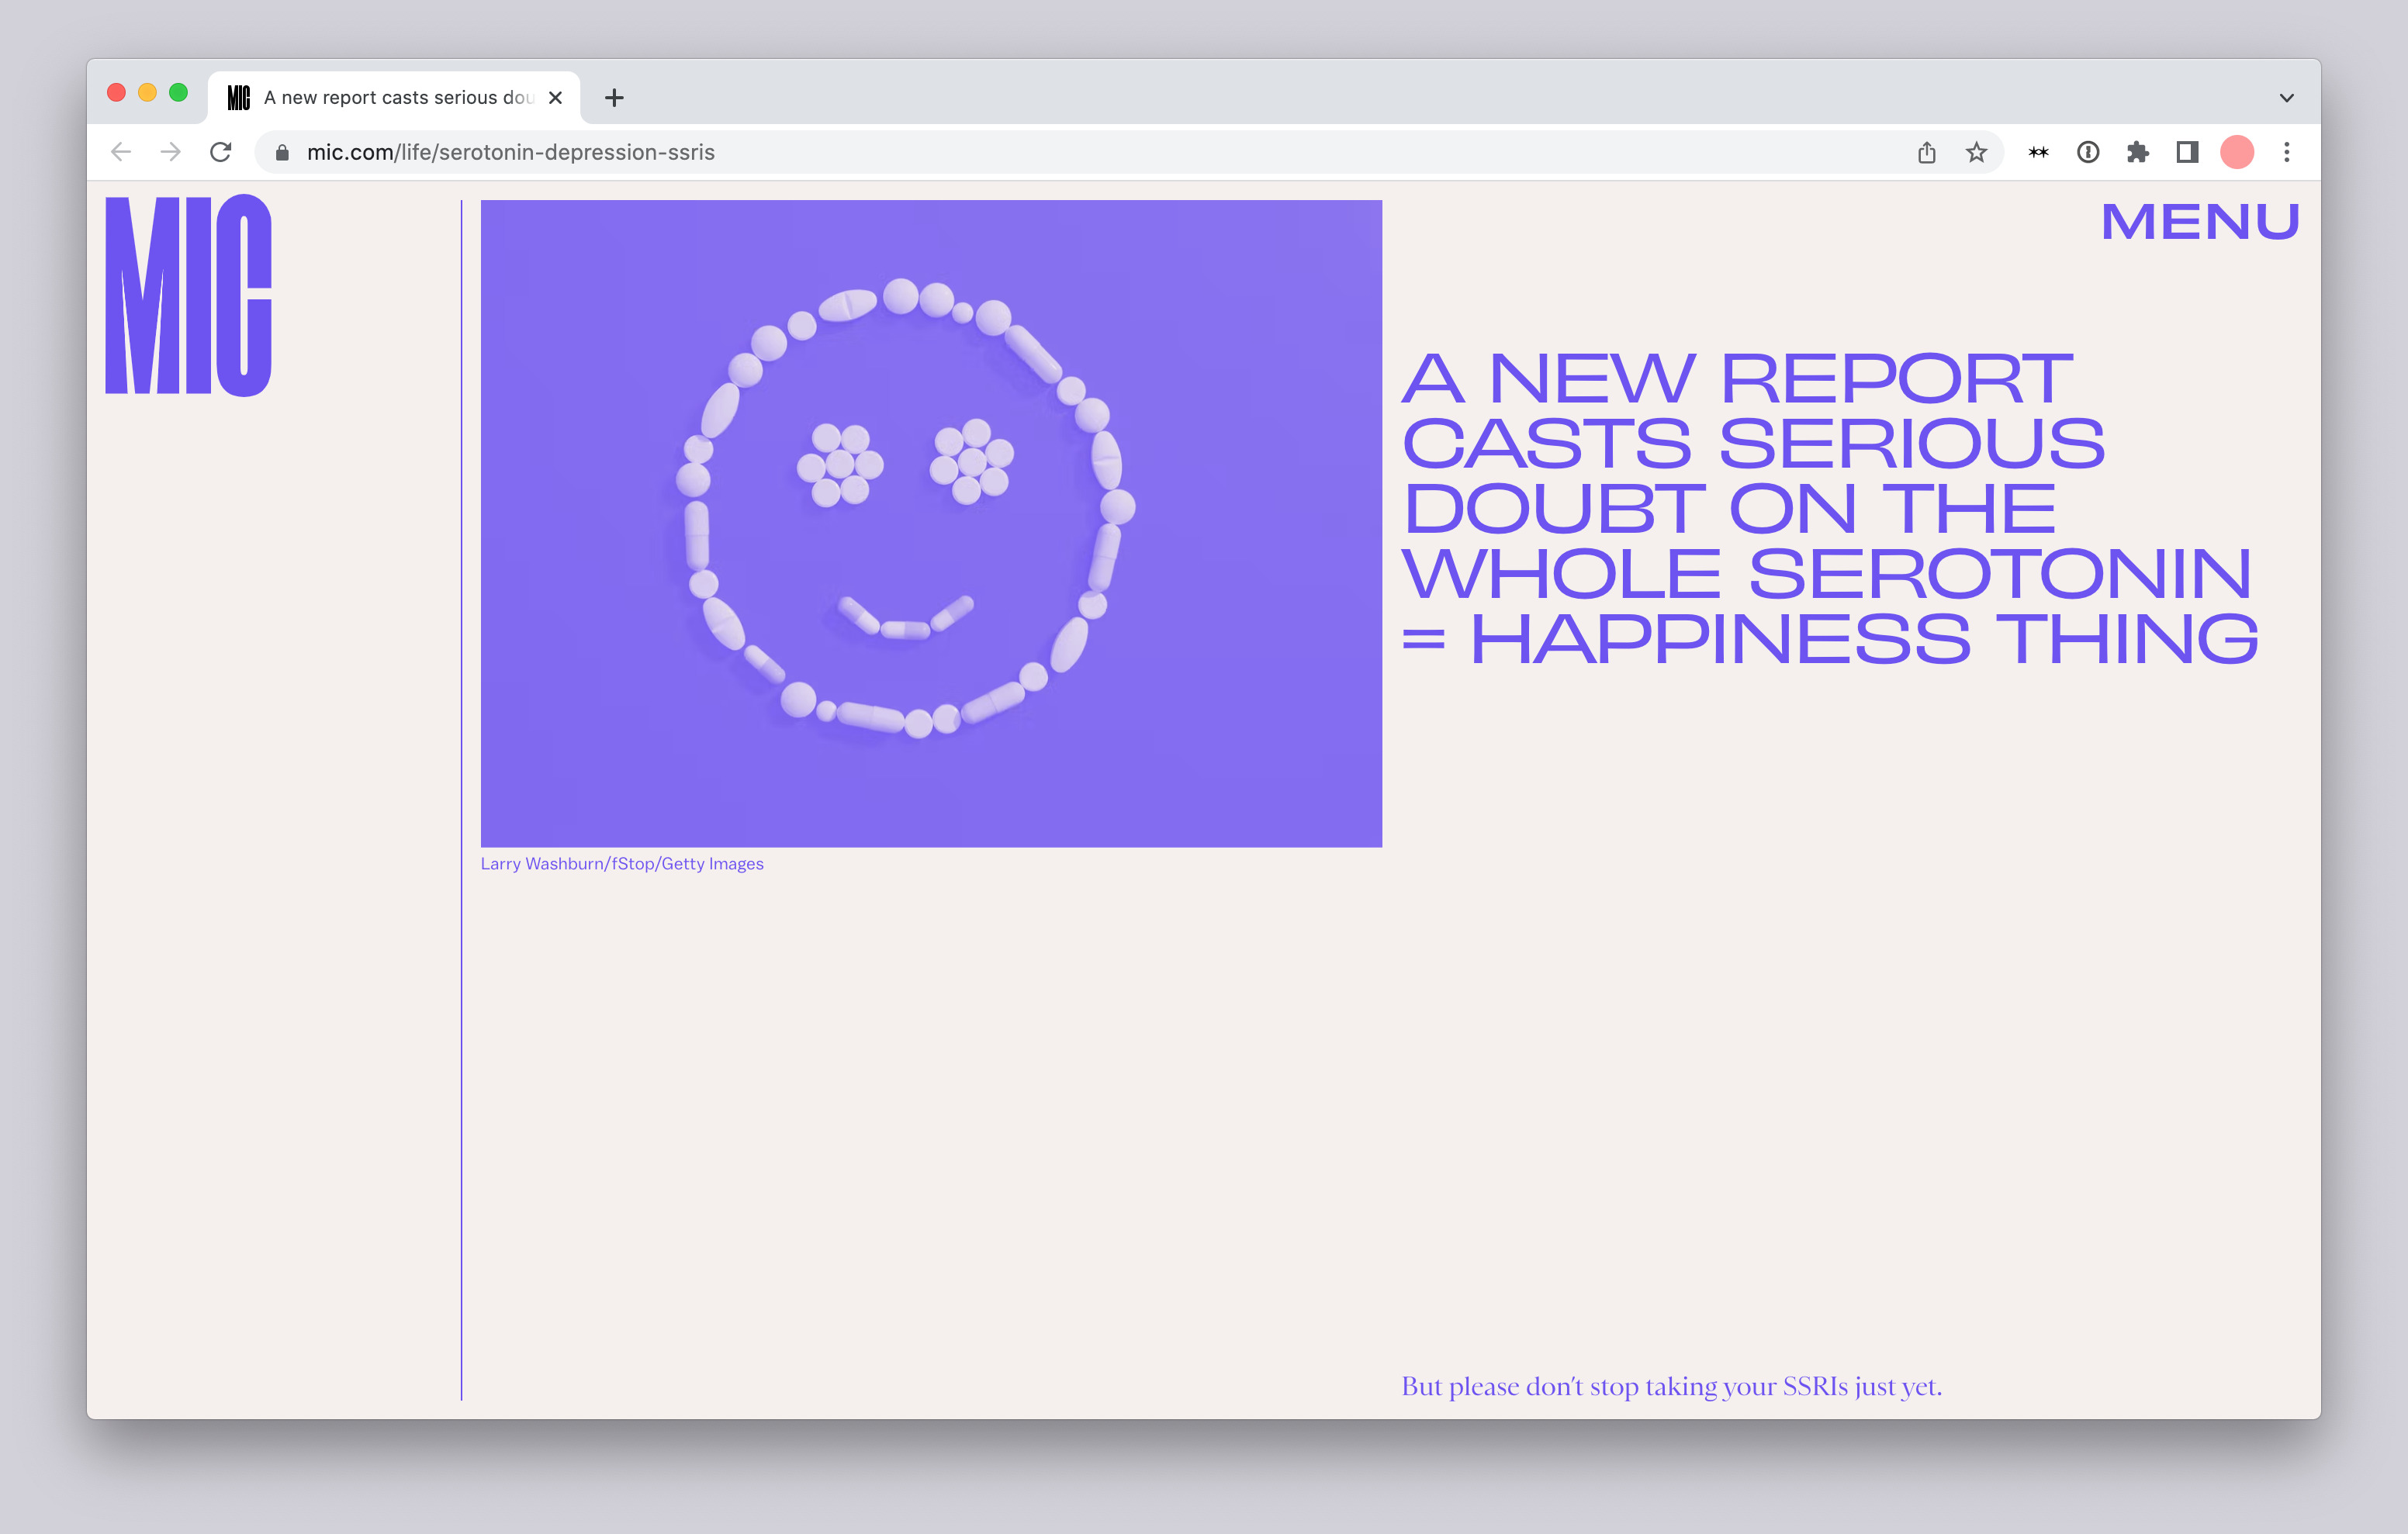This screenshot has height=1534, width=2408.
Task: Open the Extensions puzzle piece icon
Action: click(x=2137, y=152)
